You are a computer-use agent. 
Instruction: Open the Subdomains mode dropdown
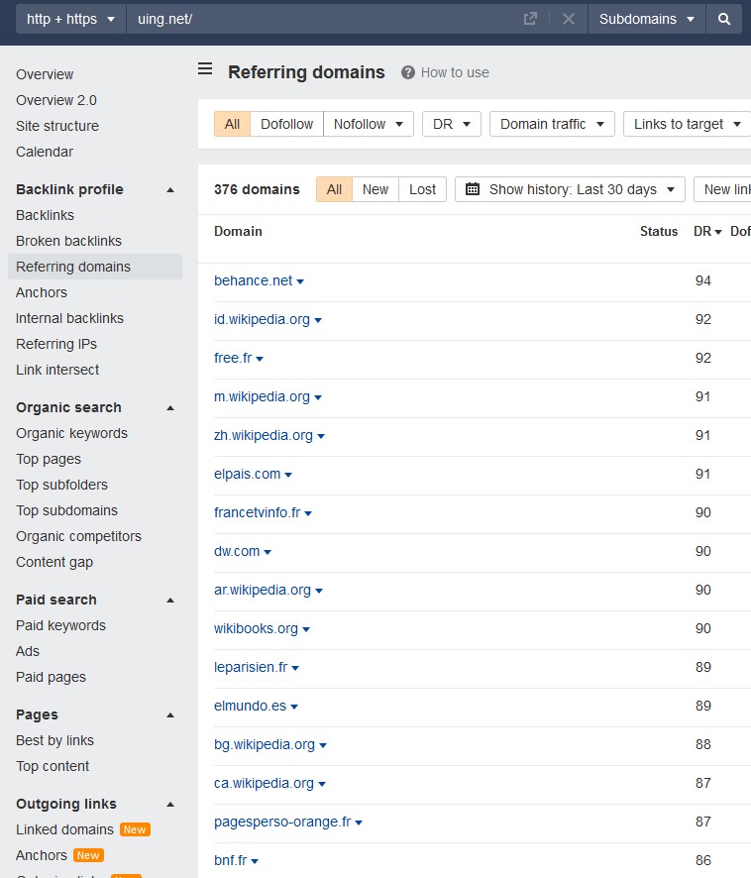click(x=647, y=19)
